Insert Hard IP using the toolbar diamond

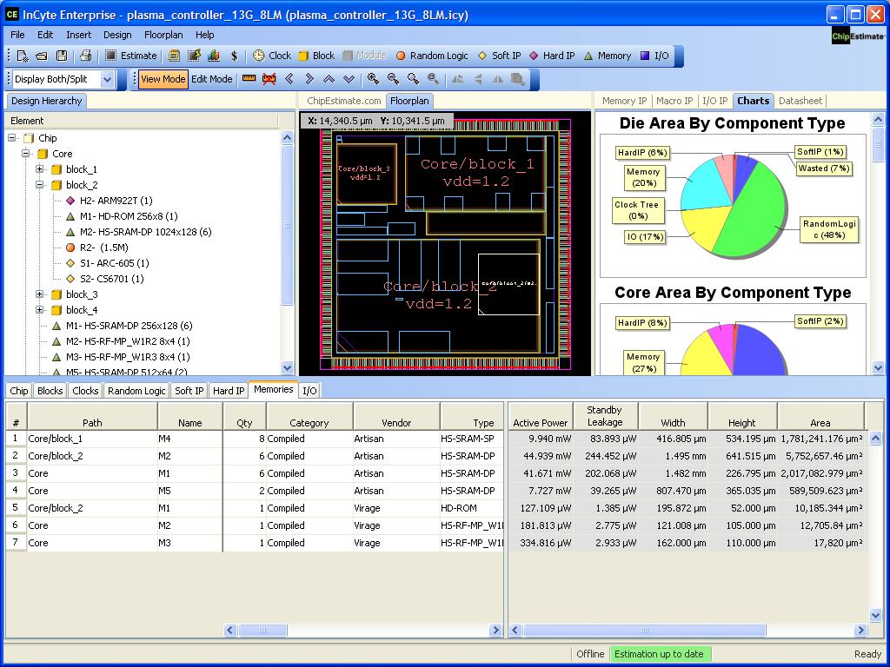point(552,56)
